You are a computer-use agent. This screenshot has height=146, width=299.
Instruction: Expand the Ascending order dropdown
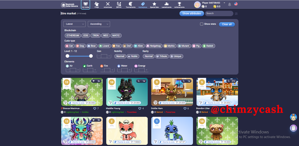click(x=99, y=24)
